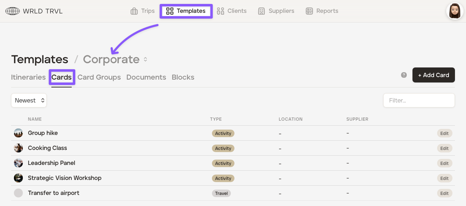The width and height of the screenshot is (466, 206).
Task: Open the user profile avatar
Action: (x=455, y=11)
